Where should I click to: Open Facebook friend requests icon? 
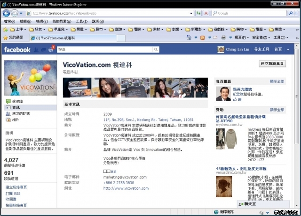36,50
